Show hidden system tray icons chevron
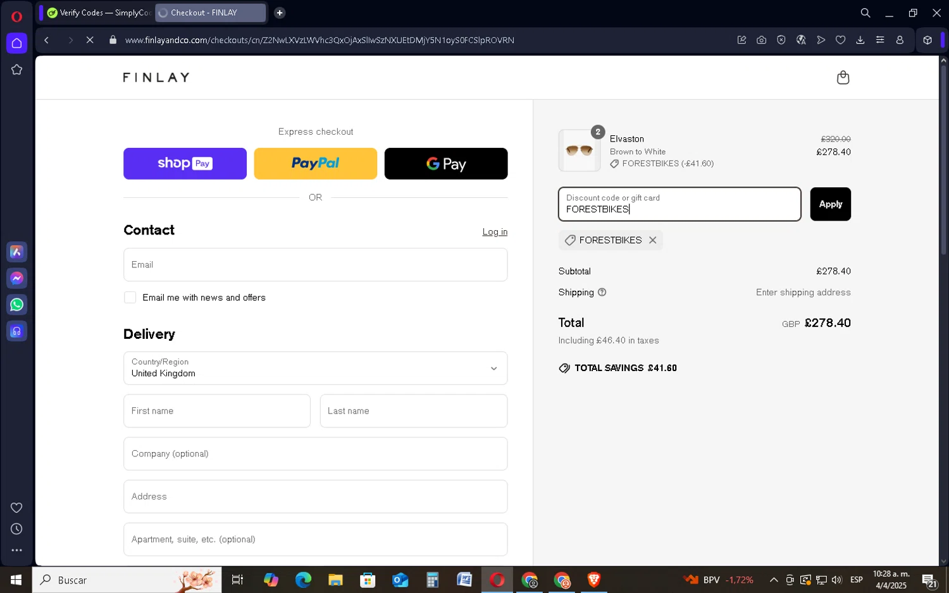949x593 pixels. [x=774, y=580]
